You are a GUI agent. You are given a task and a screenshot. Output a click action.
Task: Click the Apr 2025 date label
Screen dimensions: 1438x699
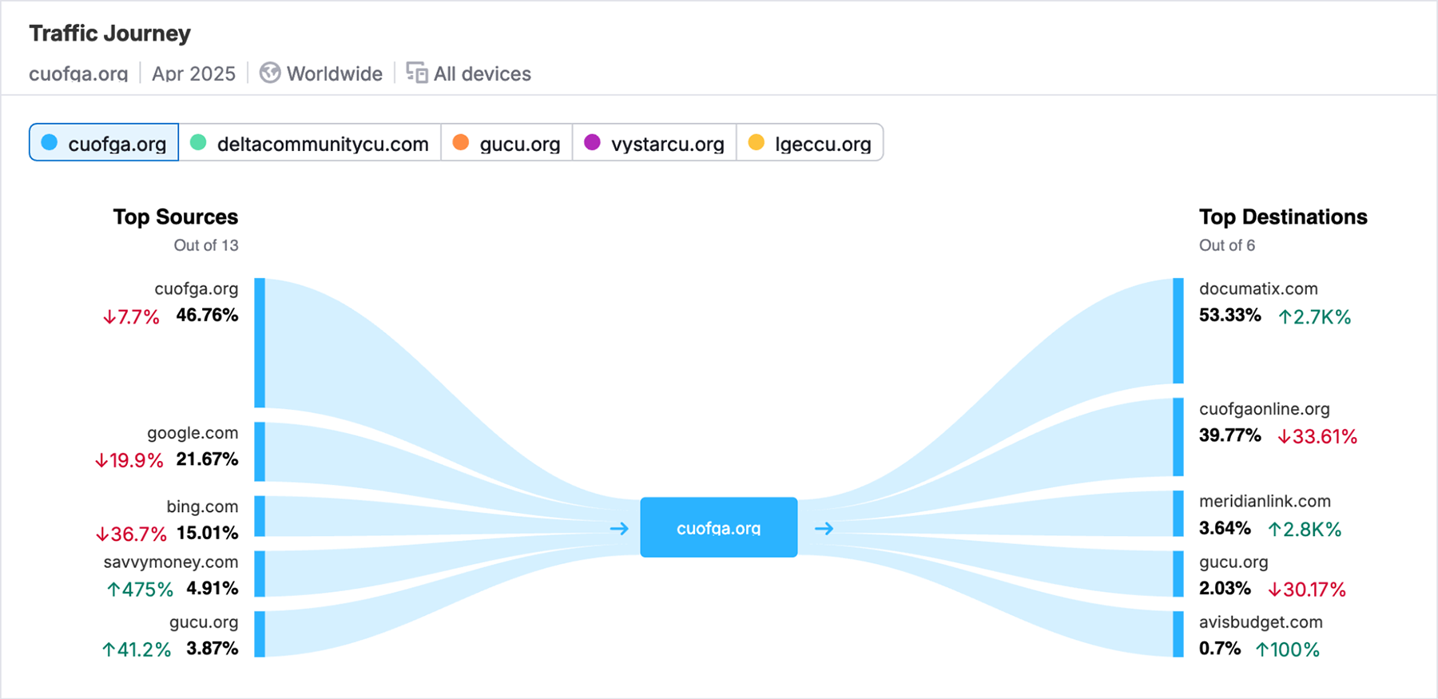tap(193, 73)
